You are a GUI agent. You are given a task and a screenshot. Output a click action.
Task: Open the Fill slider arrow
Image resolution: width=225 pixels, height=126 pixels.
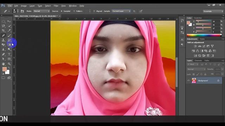[x=222, y=74]
